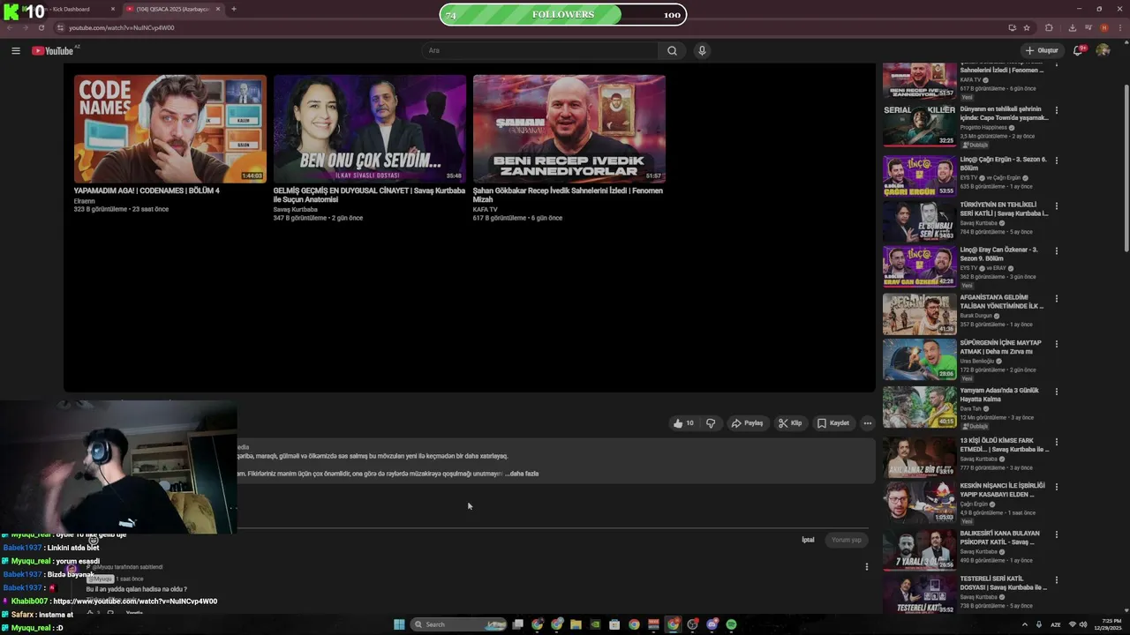Open the video's more actions ellipsis
This screenshot has width=1130, height=635.
point(867,423)
